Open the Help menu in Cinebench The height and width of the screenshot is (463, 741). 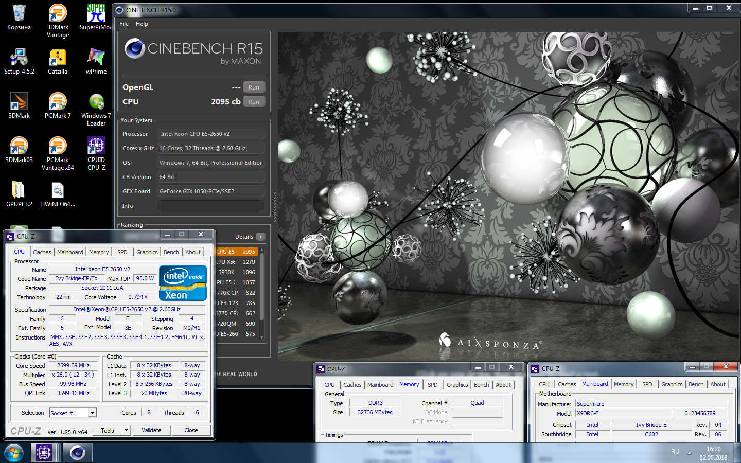142,24
